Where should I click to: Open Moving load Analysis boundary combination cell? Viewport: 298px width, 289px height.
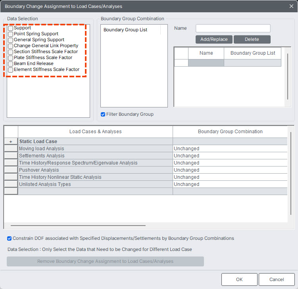[x=230, y=149]
